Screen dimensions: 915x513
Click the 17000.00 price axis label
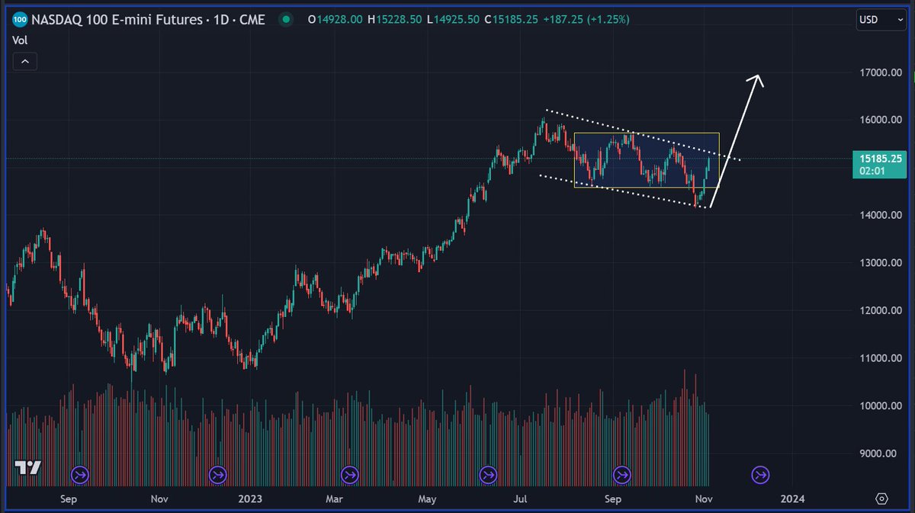(x=880, y=73)
